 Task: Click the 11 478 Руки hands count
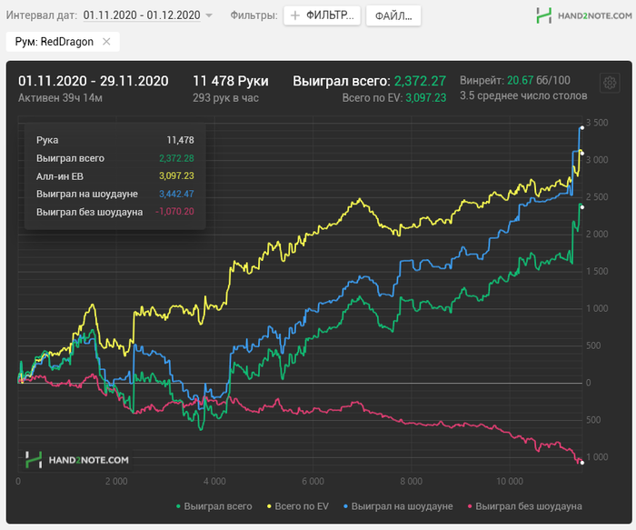pyautogui.click(x=231, y=81)
